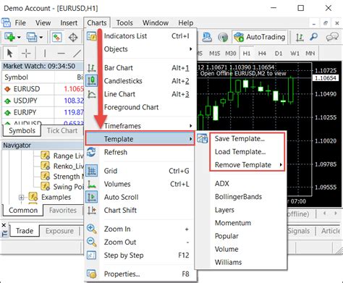Click Save Template... option

tap(240, 138)
